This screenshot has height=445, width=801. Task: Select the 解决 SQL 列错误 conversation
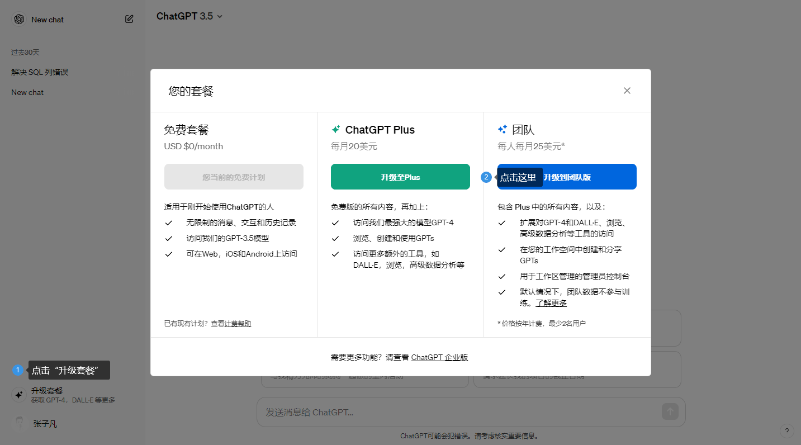39,72
